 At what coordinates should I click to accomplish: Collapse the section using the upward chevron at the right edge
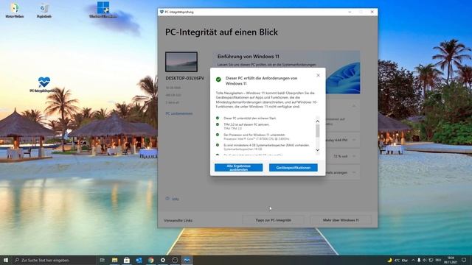click(x=354, y=106)
